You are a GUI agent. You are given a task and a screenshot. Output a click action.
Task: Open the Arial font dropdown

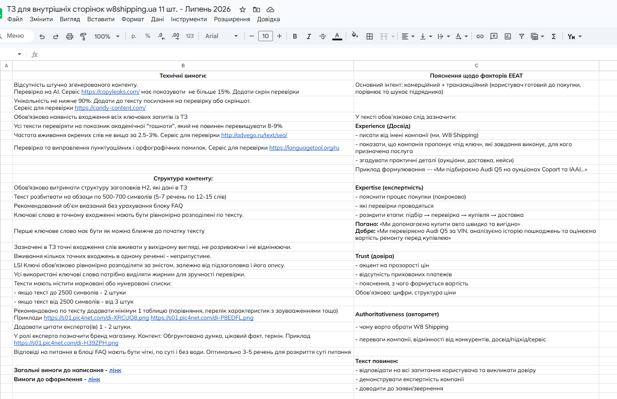(x=221, y=36)
